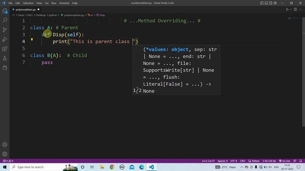Open the Accounts menu in activity bar
Screen dimensions: 305x171
(5, 144)
